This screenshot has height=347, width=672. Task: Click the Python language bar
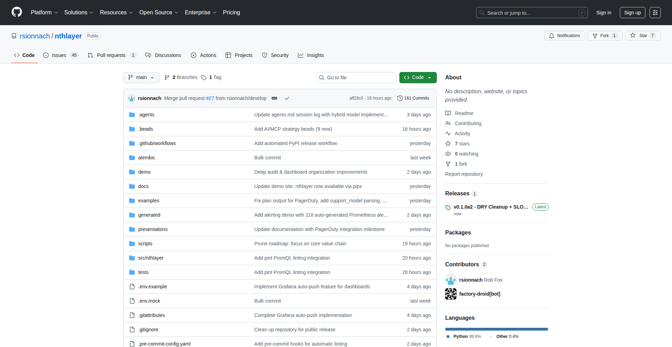click(496, 329)
